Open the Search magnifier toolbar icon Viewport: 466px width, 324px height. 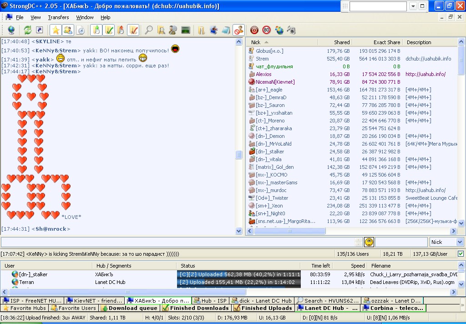(x=149, y=30)
